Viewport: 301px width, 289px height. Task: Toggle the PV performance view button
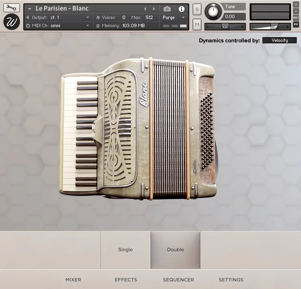point(296,25)
